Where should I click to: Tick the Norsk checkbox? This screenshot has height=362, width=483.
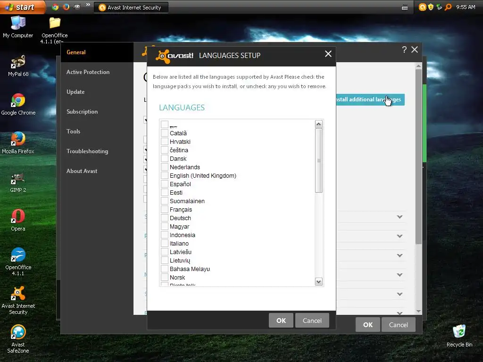point(165,277)
